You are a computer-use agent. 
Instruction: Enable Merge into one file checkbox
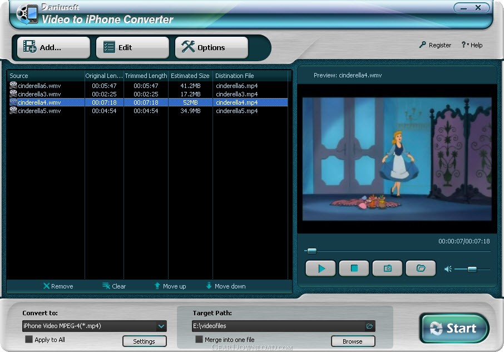click(x=199, y=339)
